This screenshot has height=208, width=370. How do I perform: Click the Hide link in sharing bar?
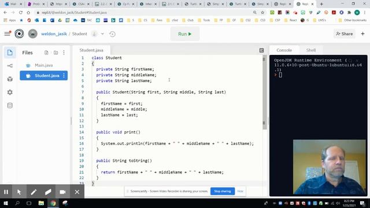tap(240, 191)
